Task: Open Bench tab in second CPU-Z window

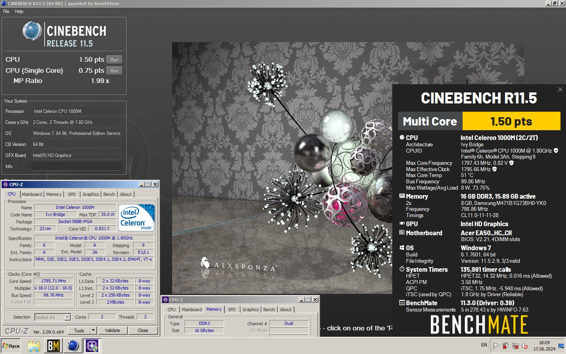Action: coord(269,310)
